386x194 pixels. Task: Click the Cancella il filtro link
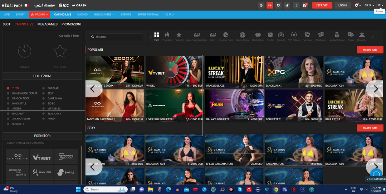click(x=69, y=36)
